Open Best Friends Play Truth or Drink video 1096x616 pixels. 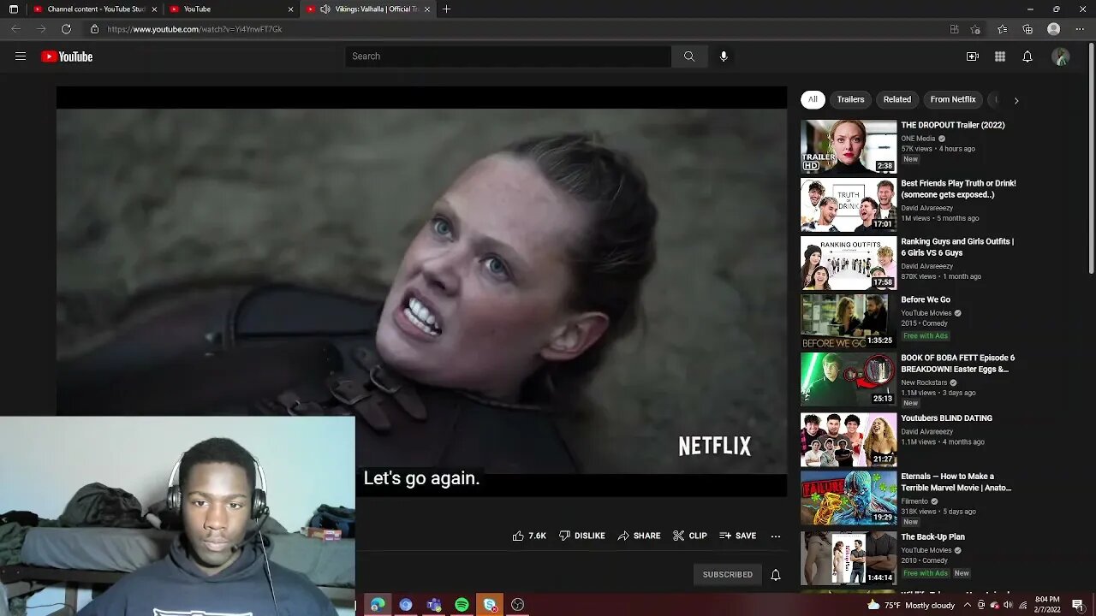click(x=958, y=189)
